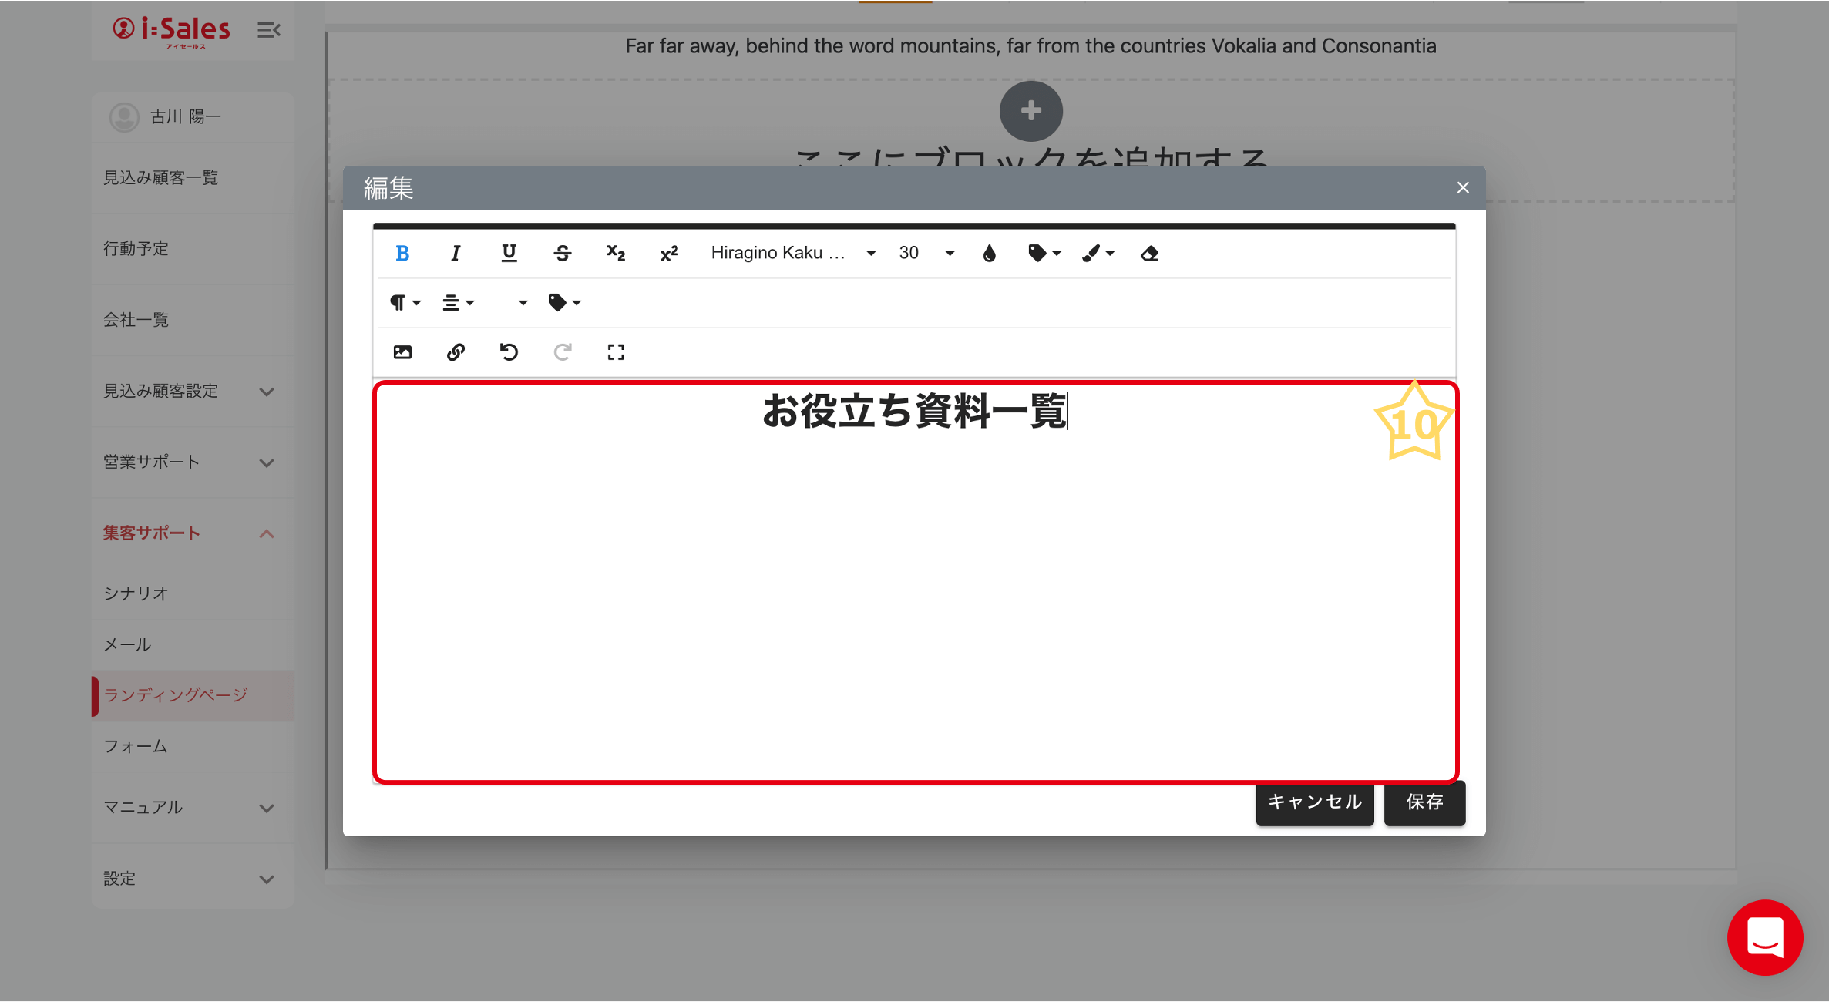1829x1002 pixels.
Task: Click the insert link chain icon
Action: (456, 352)
